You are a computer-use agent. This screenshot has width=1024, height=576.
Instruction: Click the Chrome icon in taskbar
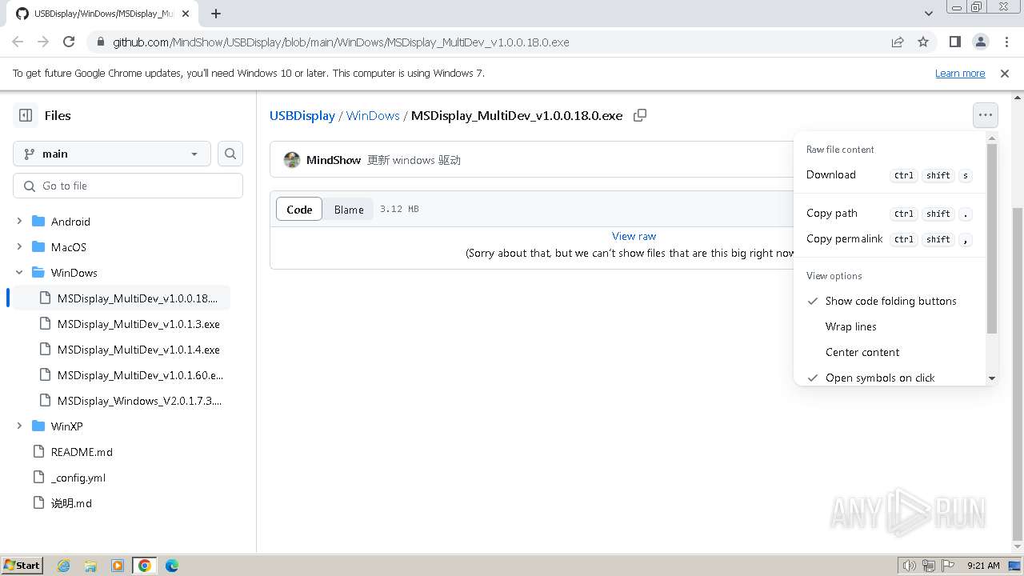[x=145, y=566]
